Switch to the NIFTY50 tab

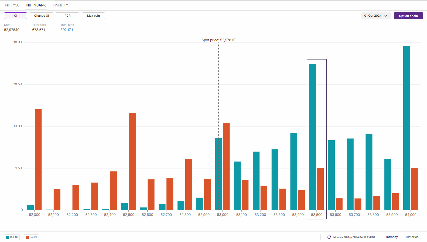click(x=12, y=5)
